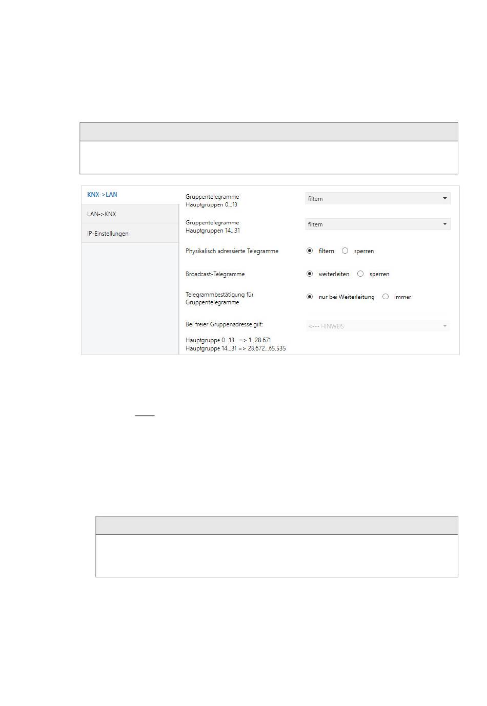Click Gruppentelegramme Hauptgruppen 0...13 label
The height and width of the screenshot is (706, 487).
click(212, 200)
